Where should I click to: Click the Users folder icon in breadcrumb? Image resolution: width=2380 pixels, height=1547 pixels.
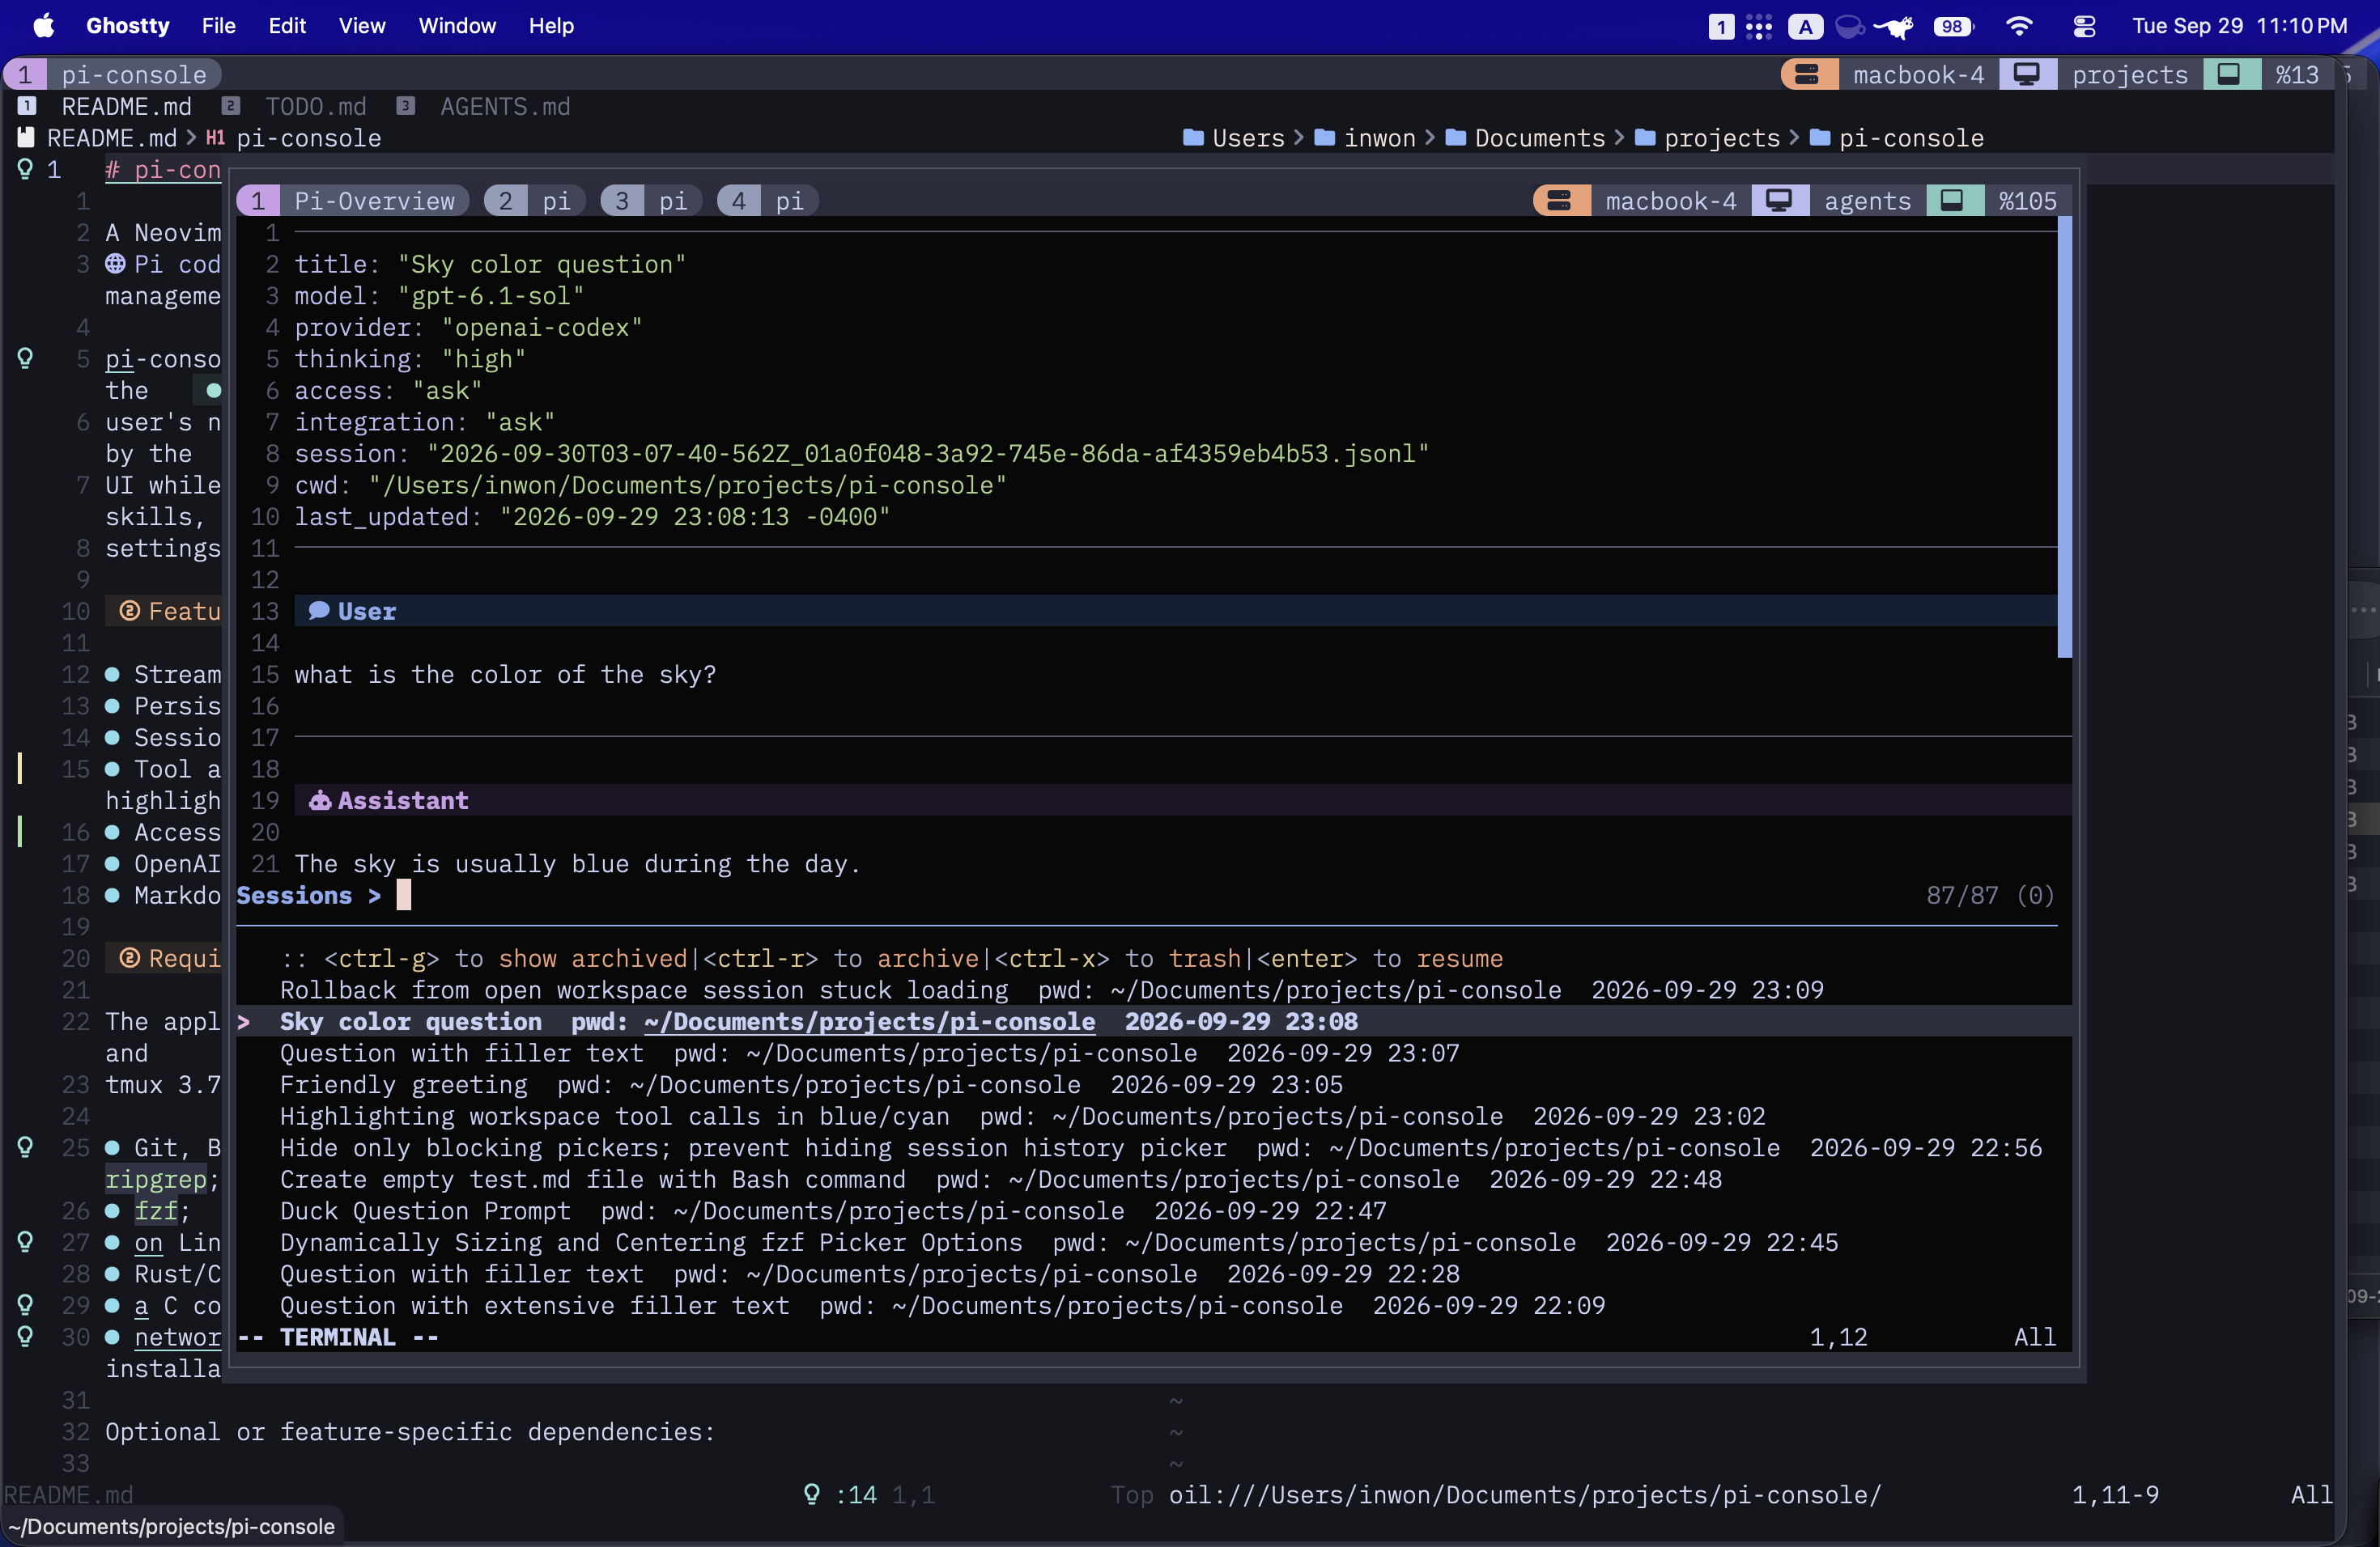[x=1193, y=138]
